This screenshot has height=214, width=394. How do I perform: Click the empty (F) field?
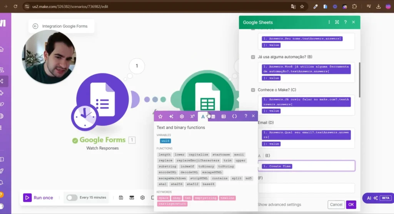coord(306,188)
